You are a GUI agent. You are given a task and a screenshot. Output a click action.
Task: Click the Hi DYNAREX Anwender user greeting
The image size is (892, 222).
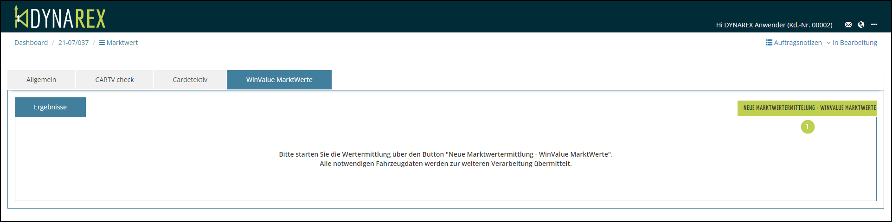tap(774, 25)
